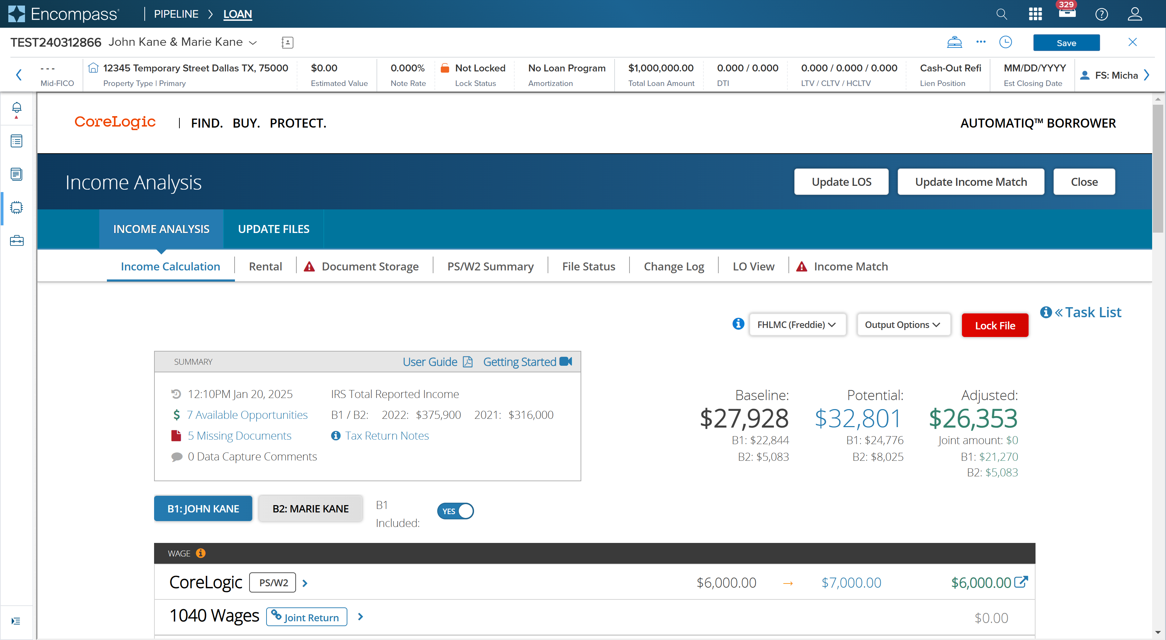Click the red Lock File button
Viewport: 1166px width, 640px height.
tap(995, 325)
